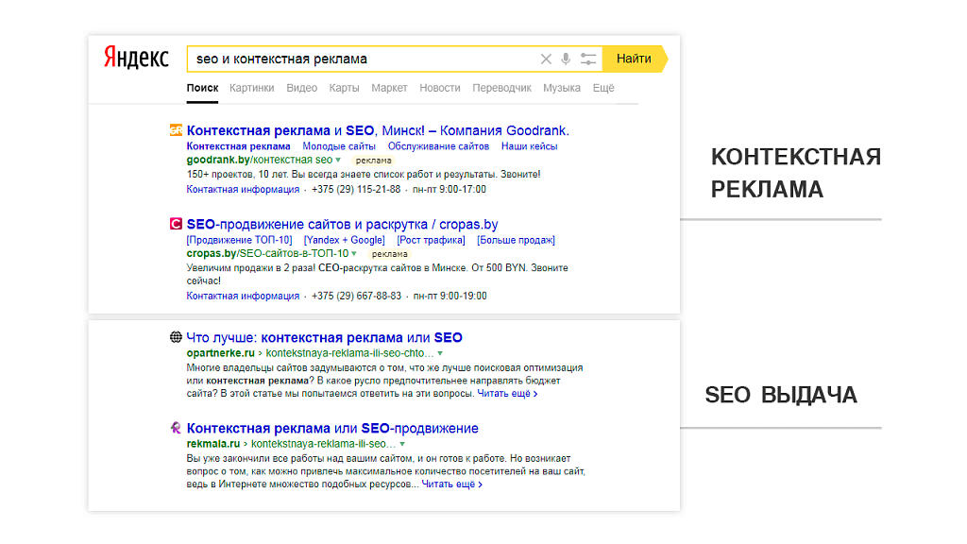Click the Goodrank favicon next to the first ad

[x=176, y=130]
